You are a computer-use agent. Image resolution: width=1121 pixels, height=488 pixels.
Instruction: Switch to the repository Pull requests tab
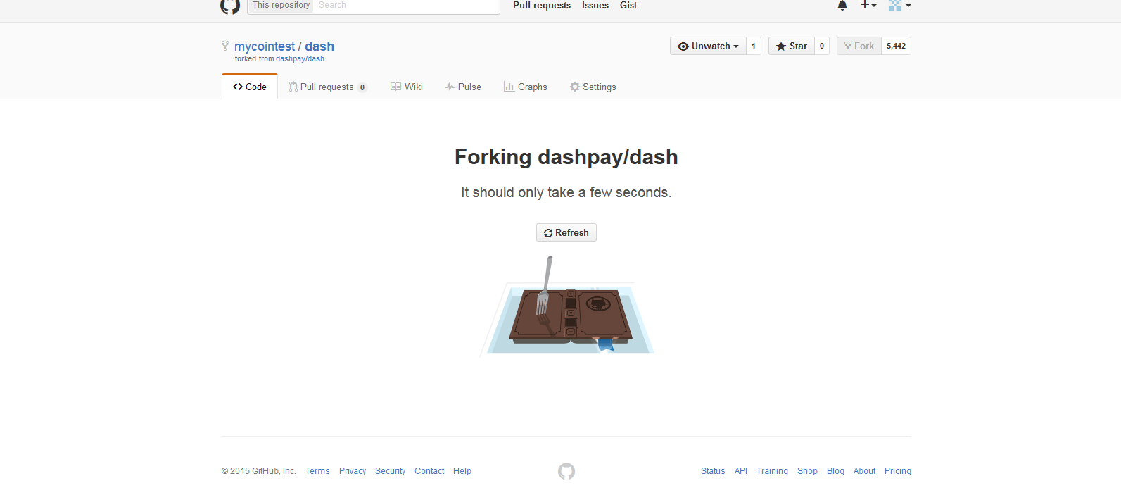coord(328,87)
